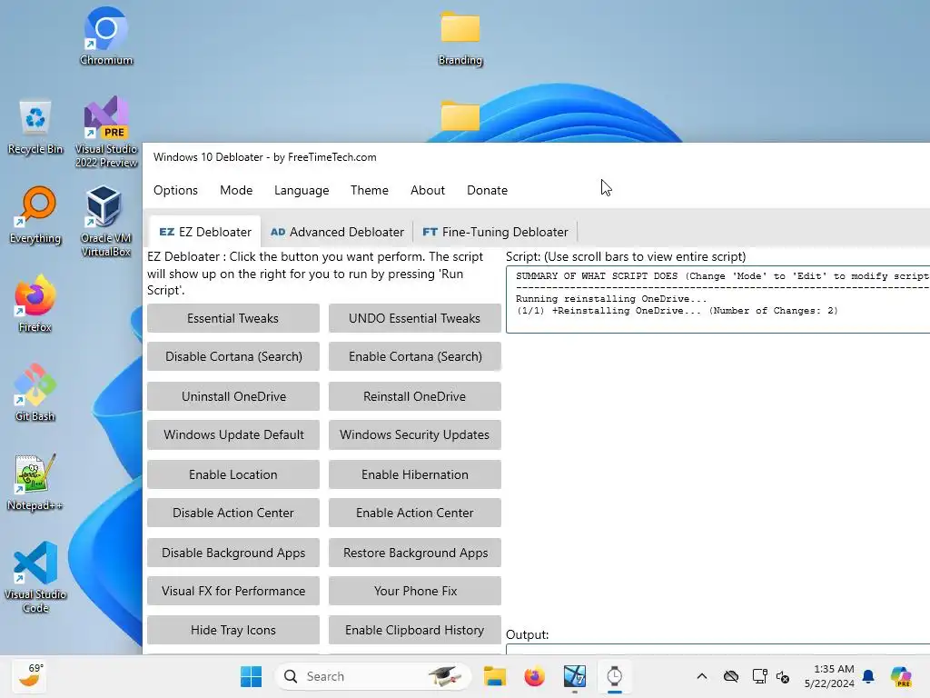Click the taskbar Search box
930x698 pixels.
pyautogui.click(x=373, y=676)
